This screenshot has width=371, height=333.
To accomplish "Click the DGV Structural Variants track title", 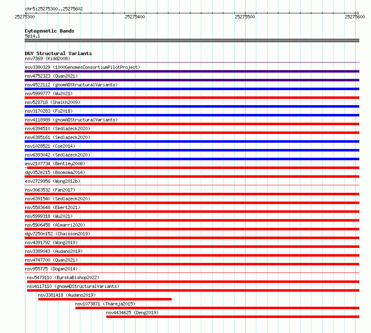I will (x=58, y=53).
